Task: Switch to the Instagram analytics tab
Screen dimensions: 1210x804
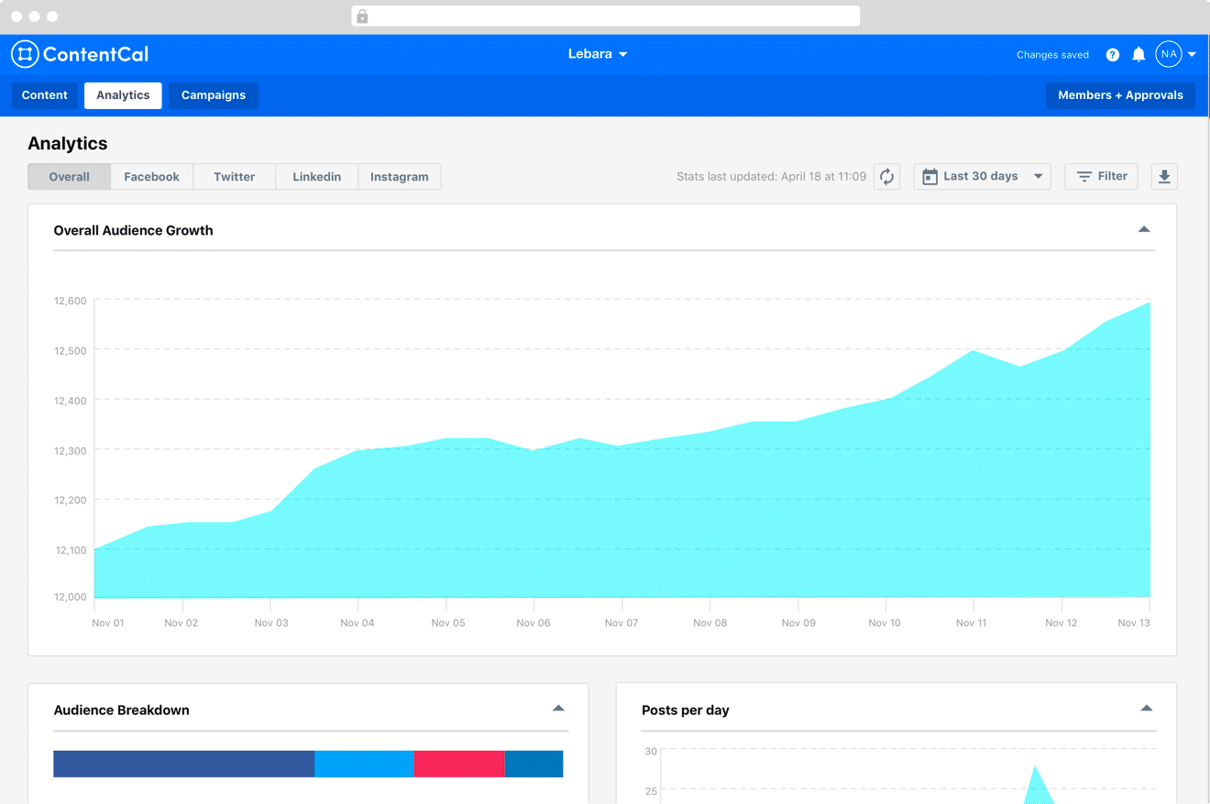Action: 399,177
